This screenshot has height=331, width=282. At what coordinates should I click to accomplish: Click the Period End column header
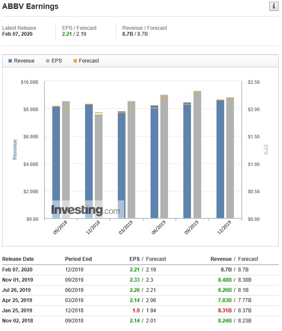click(x=78, y=259)
